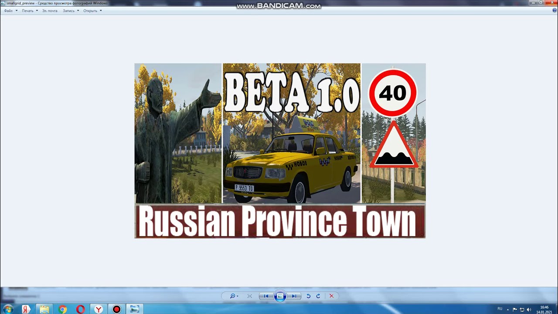Screen dimensions: 558x314
Task: Open the clock showing 16:46
Action: (544, 309)
